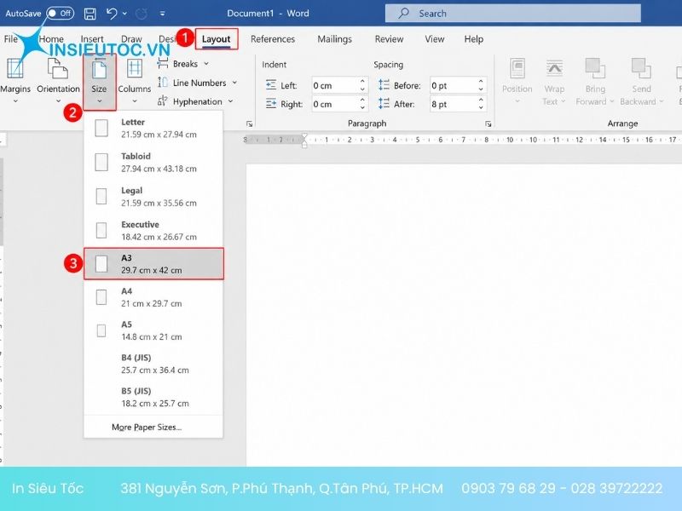Screen dimensions: 682x511
Task: Click the Indent Left value field
Action: click(x=335, y=86)
